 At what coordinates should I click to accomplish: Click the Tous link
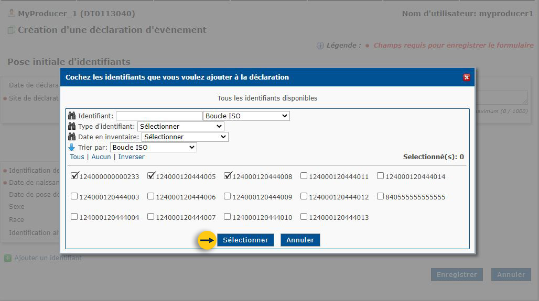(x=77, y=157)
